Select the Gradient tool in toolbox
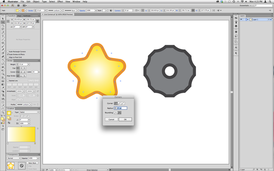 pyautogui.click(x=3, y=84)
